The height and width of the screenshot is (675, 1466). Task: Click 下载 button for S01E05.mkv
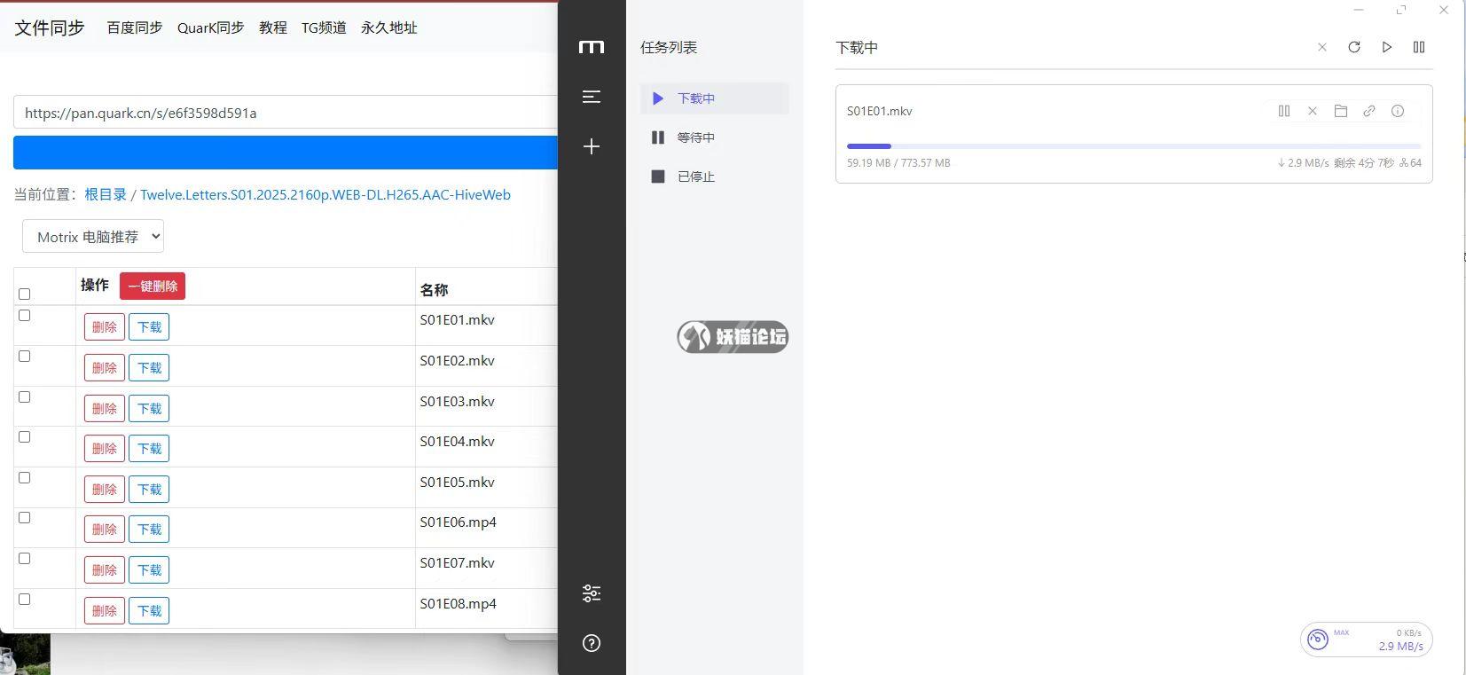click(x=149, y=489)
